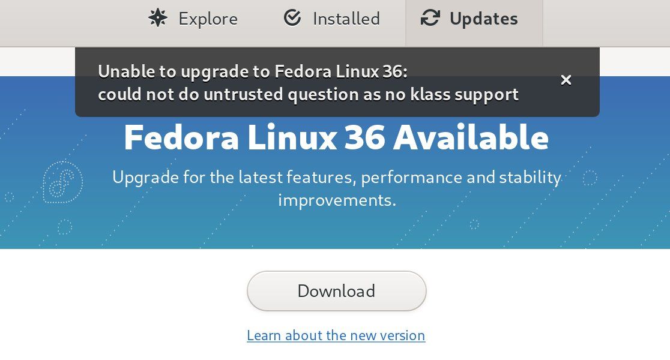Click the dotted circle decoration right of banner
Image resolution: width=670 pixels, height=360 pixels.
[x=590, y=178]
